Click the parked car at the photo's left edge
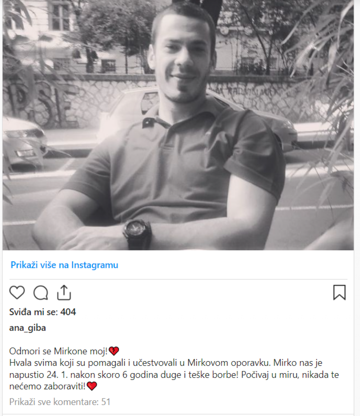Image resolution: width=360 pixels, height=416 pixels. coord(24,143)
